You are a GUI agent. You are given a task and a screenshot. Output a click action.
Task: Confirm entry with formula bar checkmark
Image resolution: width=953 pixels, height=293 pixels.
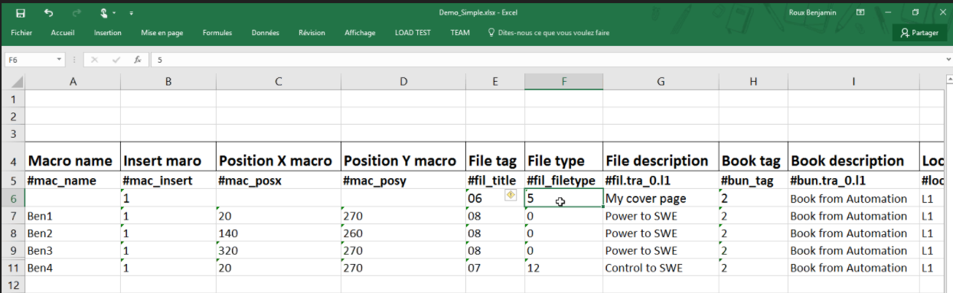116,59
